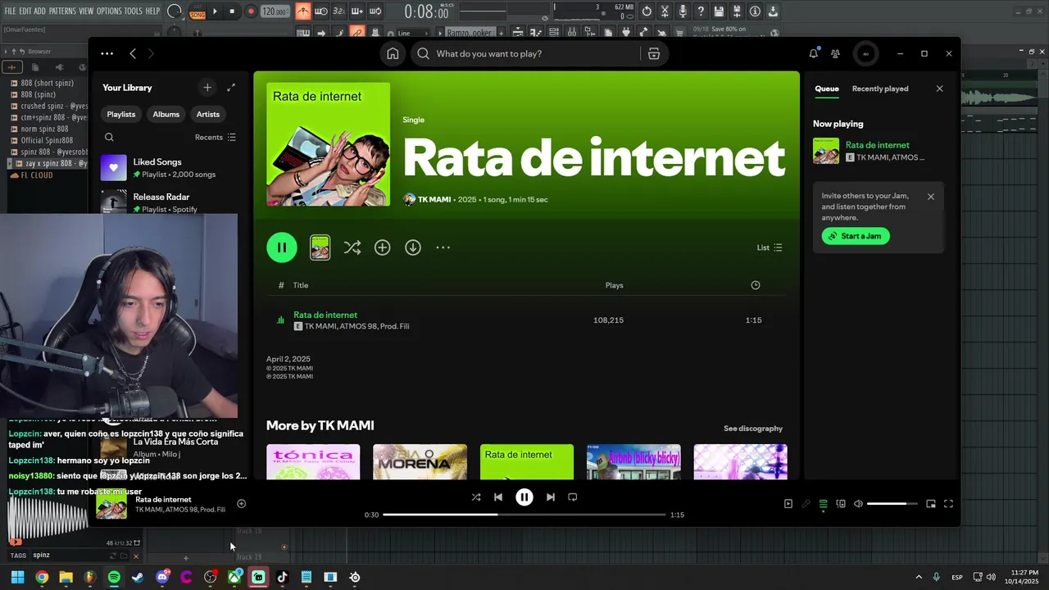
Task: Create a playlist with Your Library plus icon
Action: [207, 88]
